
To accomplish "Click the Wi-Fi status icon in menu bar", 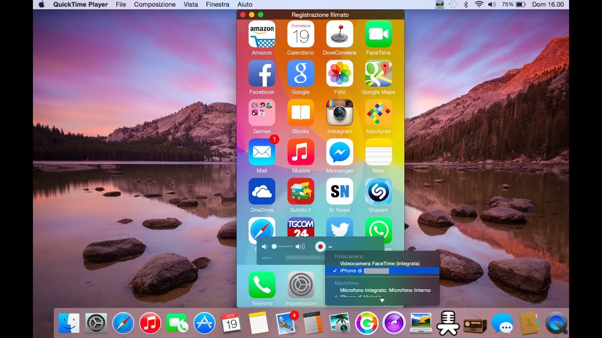I will coord(479,4).
